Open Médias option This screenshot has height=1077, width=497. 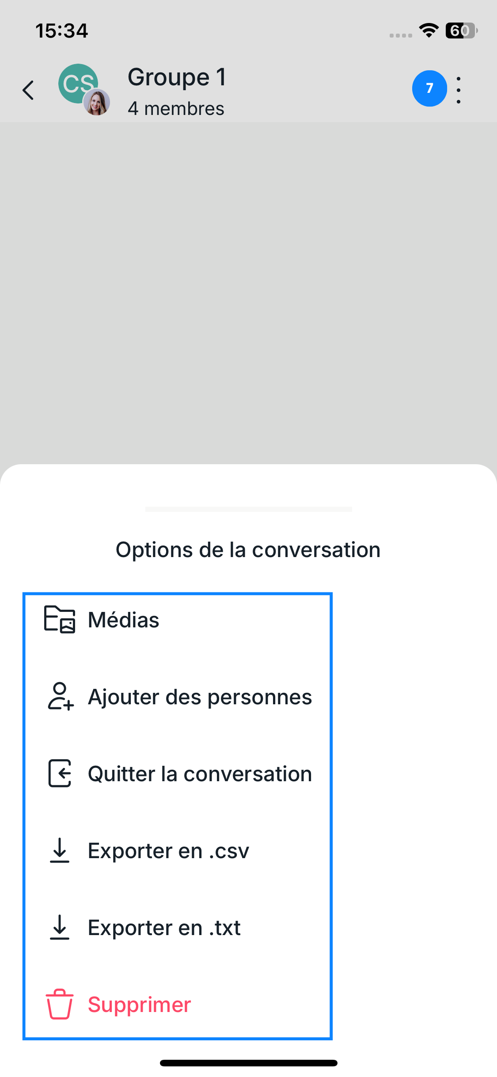[x=124, y=620]
